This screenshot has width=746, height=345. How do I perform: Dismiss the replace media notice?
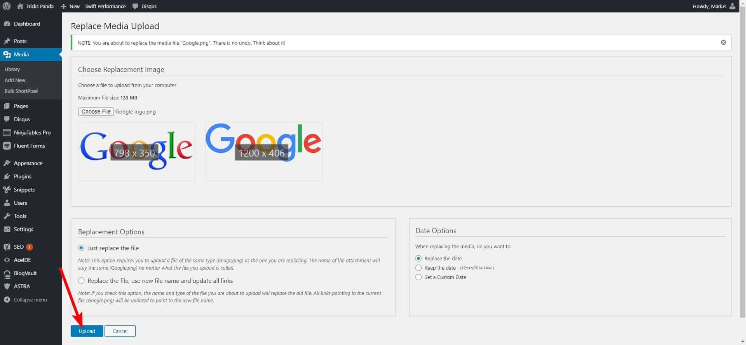click(723, 42)
